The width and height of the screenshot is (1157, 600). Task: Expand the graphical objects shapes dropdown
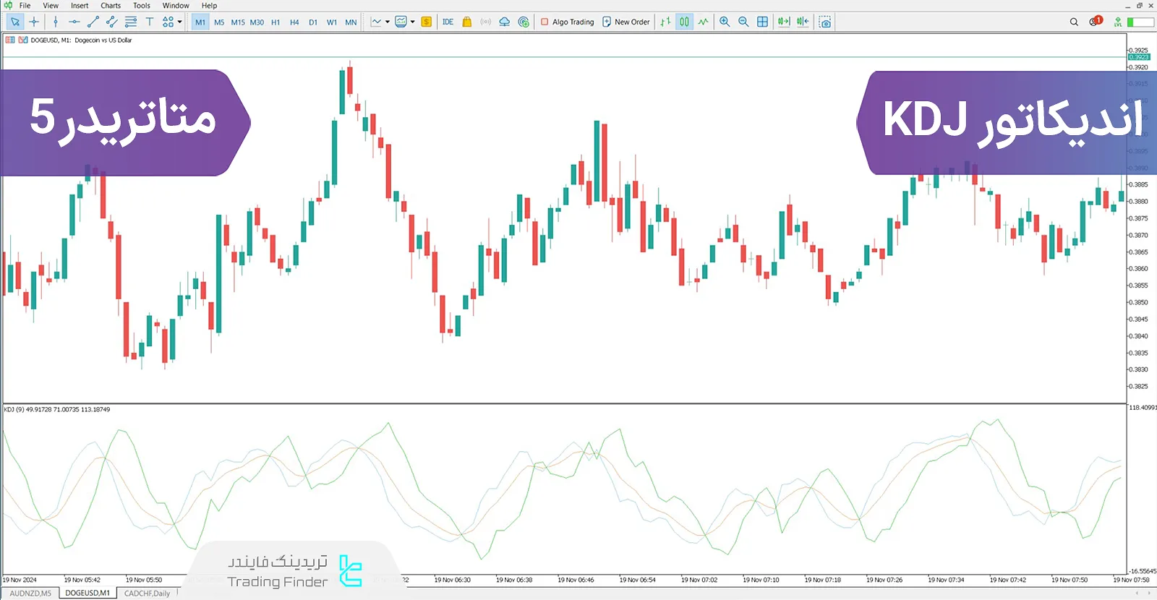point(180,22)
